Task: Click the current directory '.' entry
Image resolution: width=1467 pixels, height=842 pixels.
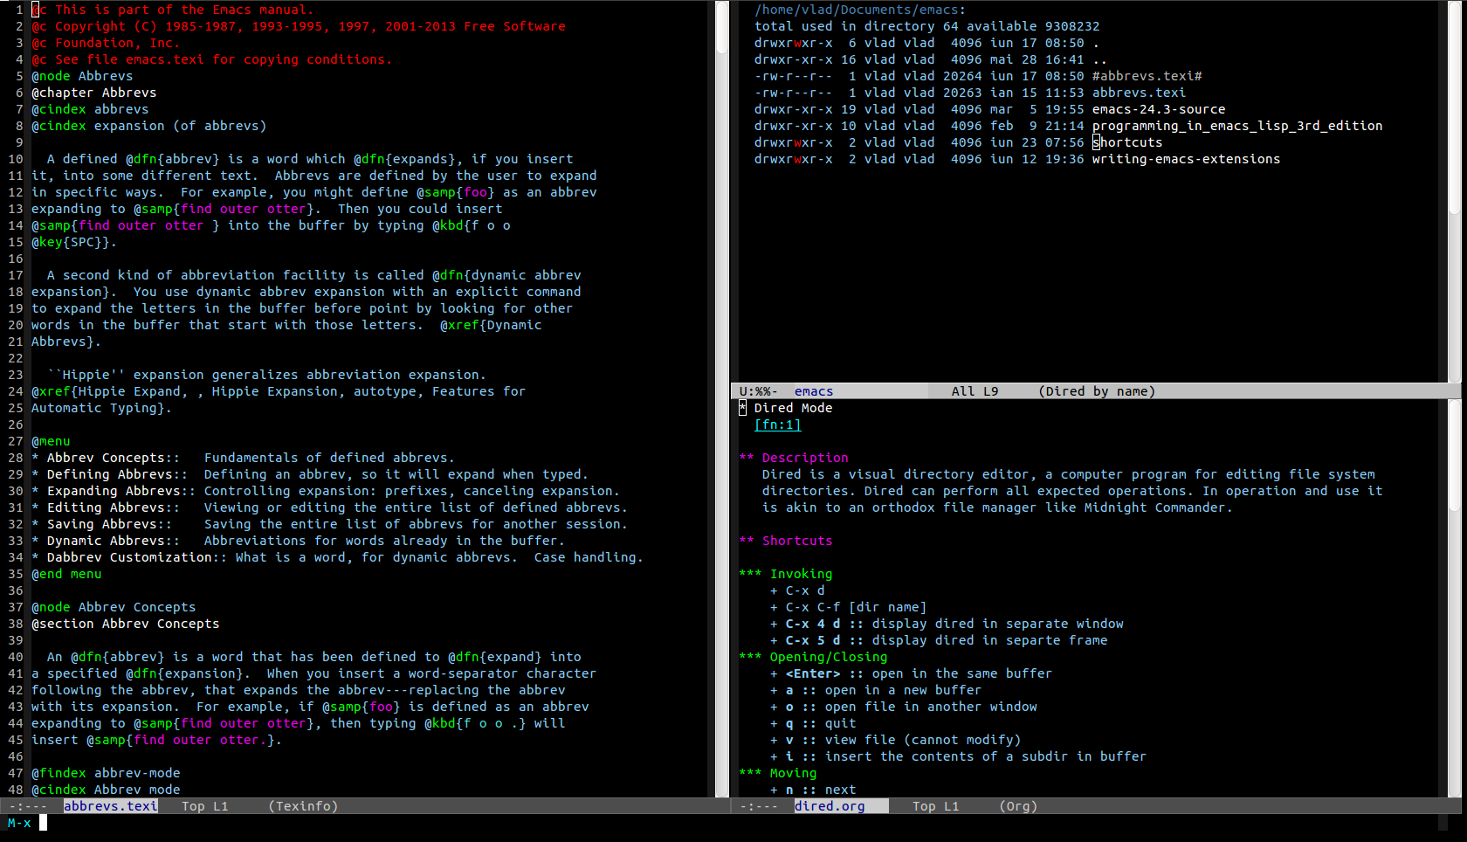Action: coord(1096,43)
